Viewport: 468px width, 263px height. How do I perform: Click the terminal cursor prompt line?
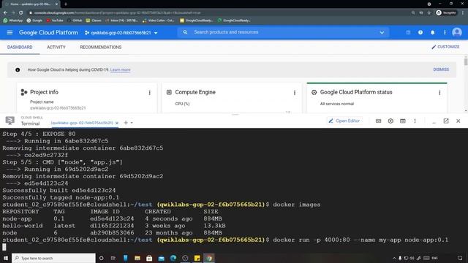coord(4,247)
